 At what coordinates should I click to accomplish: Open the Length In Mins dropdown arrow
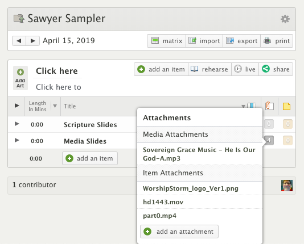[55, 106]
